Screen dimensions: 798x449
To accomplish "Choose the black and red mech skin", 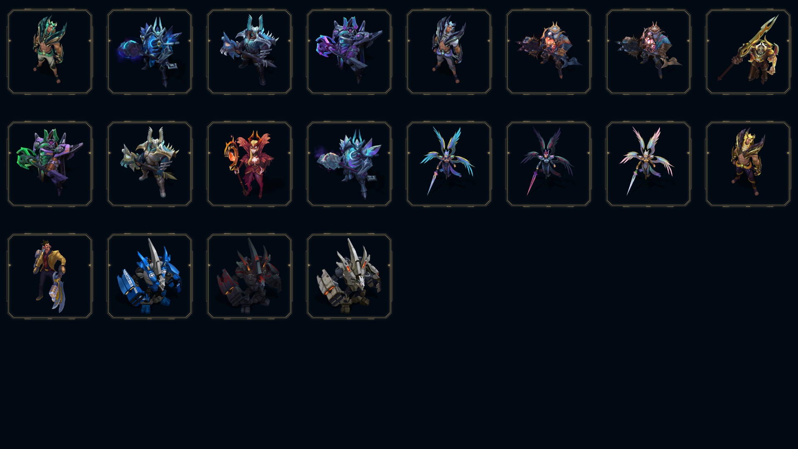I will [249, 276].
